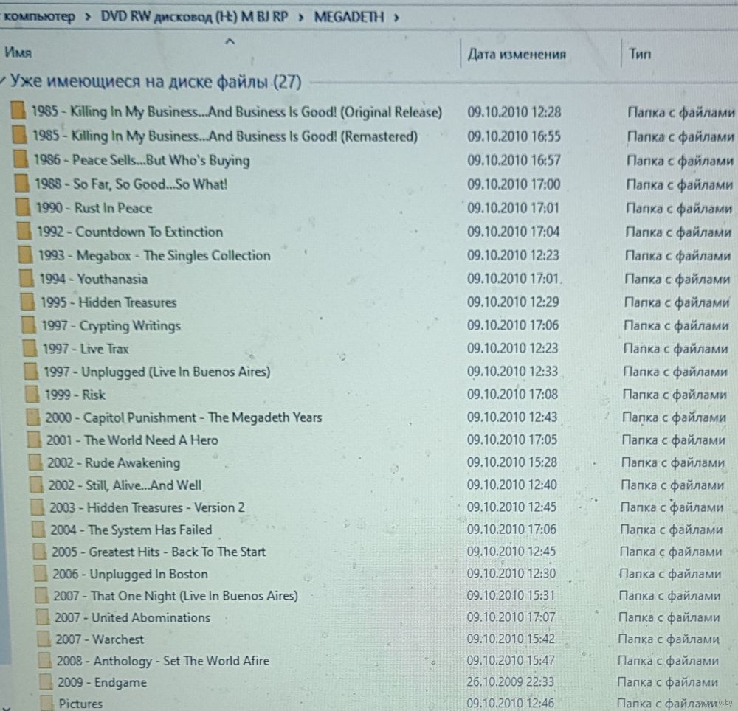
Task: Select '2009 - Endgame' folder name
Action: 102,681
